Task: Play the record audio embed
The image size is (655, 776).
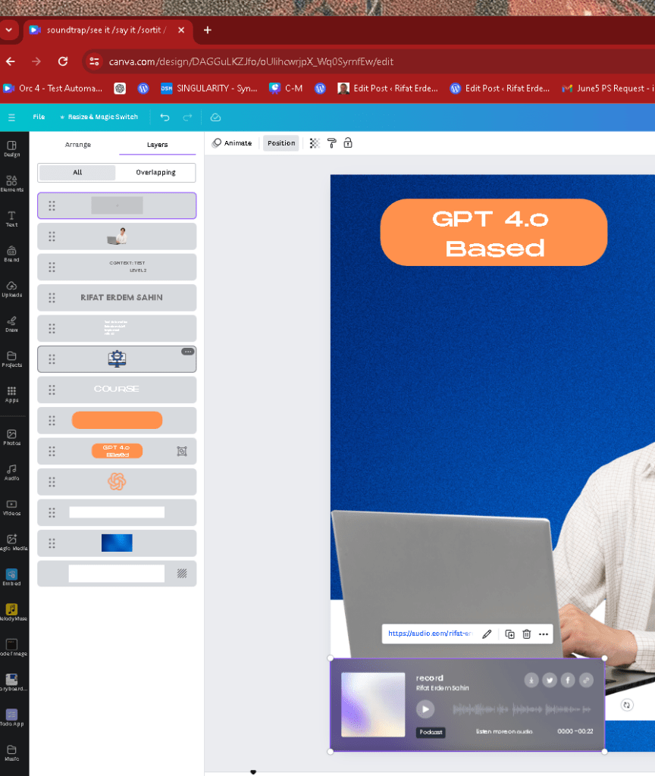Action: tap(425, 709)
